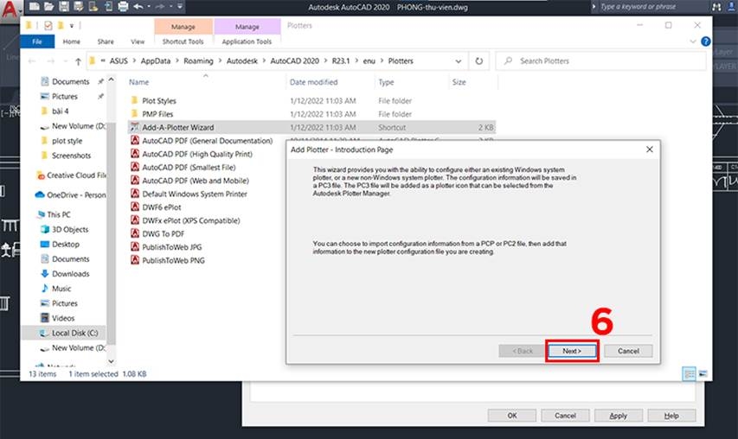Open OneDrive - Personal in sidebar
Image resolution: width=738 pixels, height=439 pixels.
76,195
